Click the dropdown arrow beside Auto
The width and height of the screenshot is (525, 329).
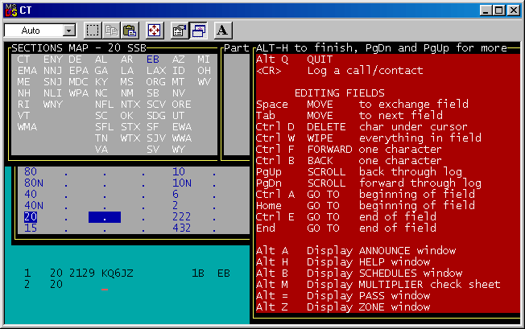[x=69, y=31]
